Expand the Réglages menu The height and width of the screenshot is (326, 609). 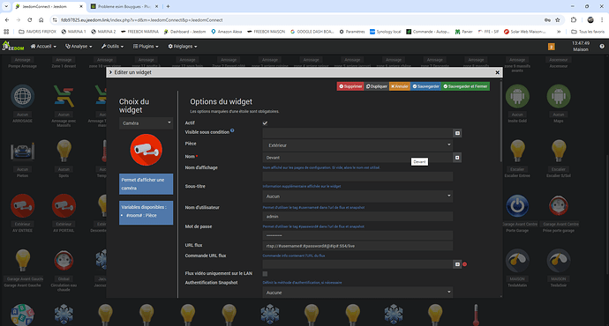(183, 46)
